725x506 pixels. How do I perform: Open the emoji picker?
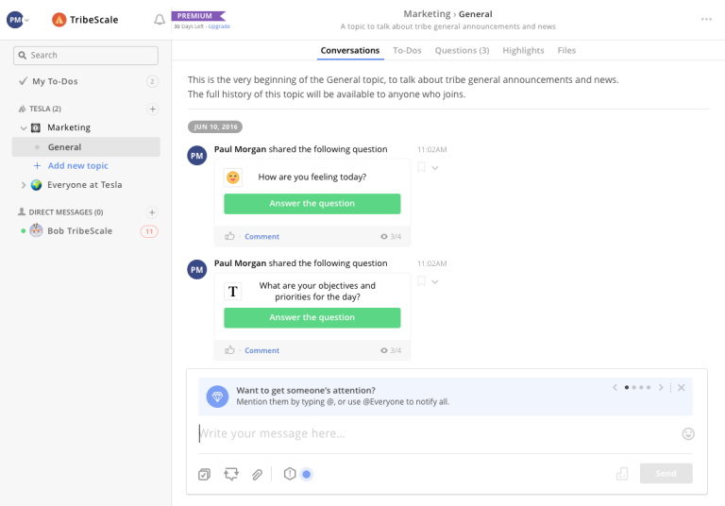(x=688, y=433)
